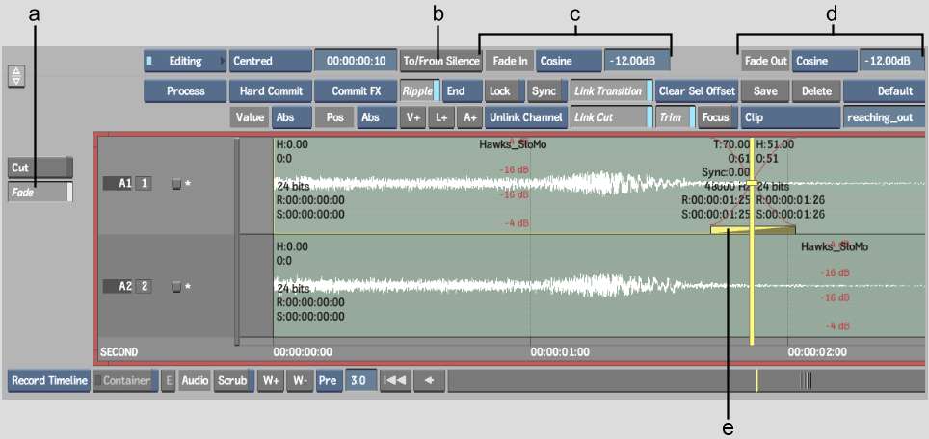The height and width of the screenshot is (439, 929).
Task: Click the W- waveform zoom button
Action: (299, 380)
